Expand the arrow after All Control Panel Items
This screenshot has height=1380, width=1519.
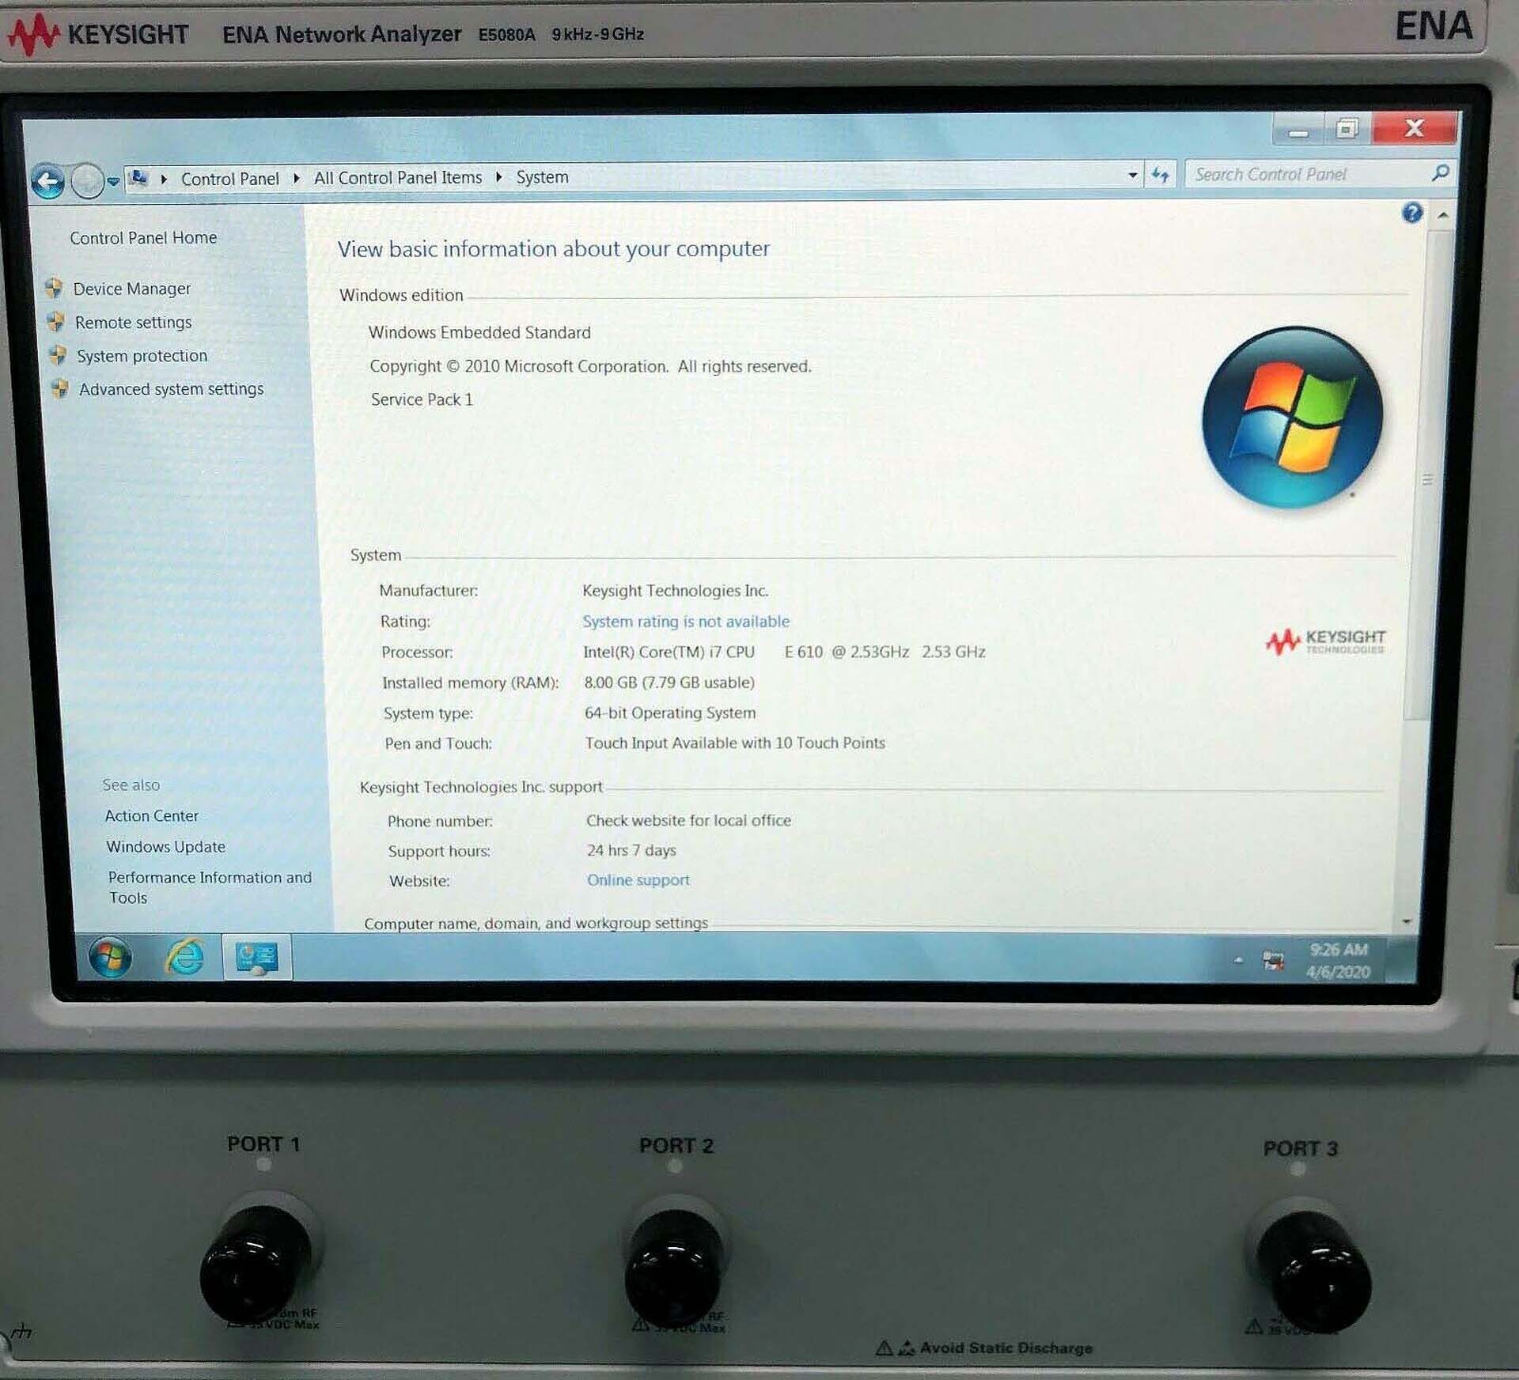pos(499,177)
